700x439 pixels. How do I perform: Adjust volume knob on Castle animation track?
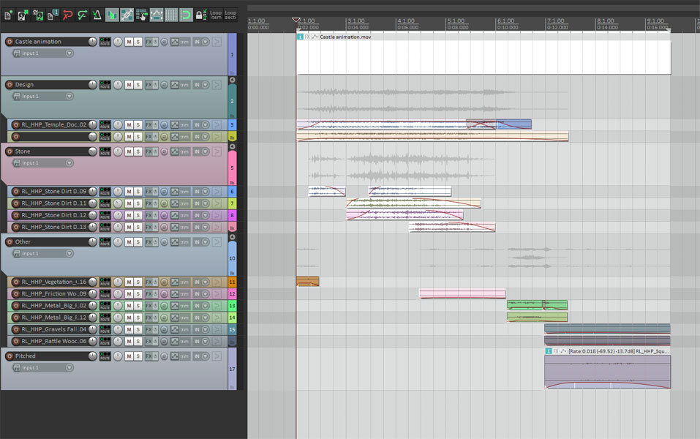coord(92,42)
